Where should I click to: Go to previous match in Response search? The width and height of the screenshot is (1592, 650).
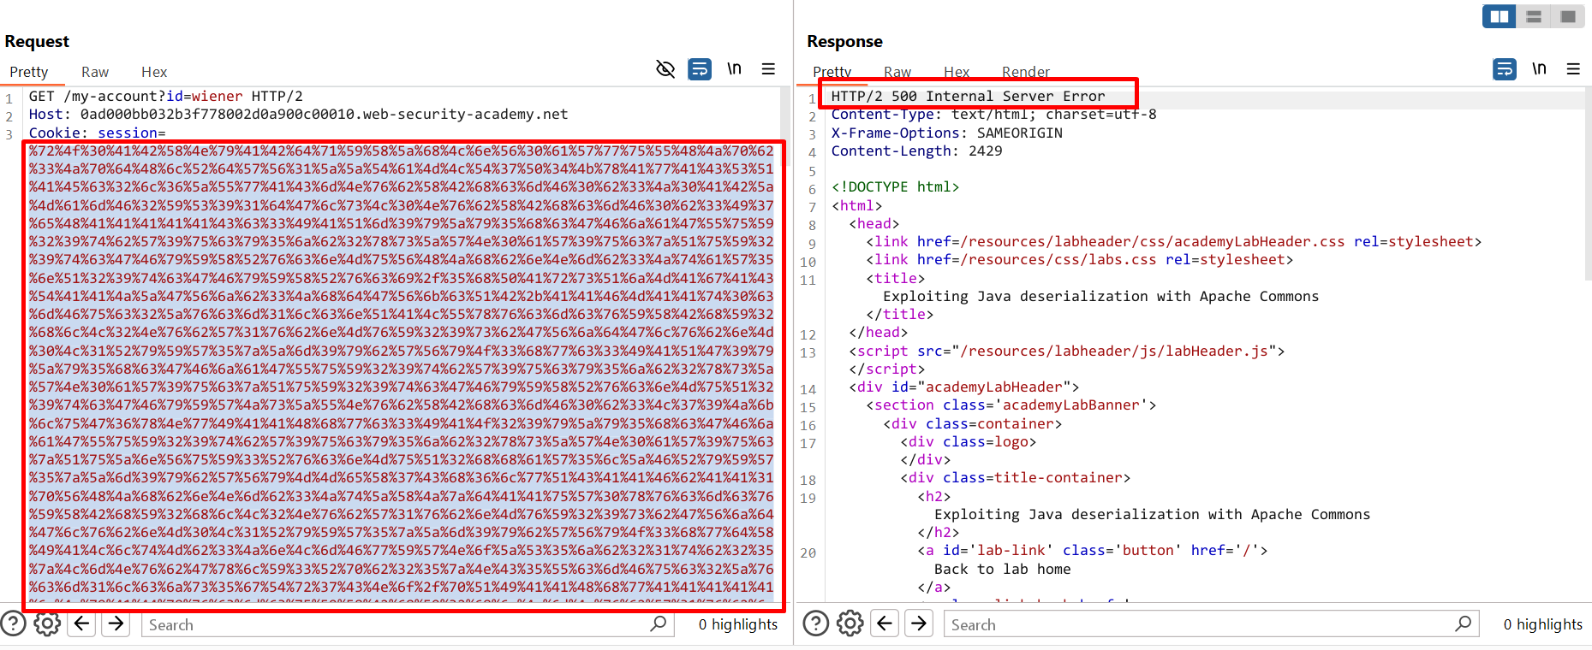[x=885, y=623]
